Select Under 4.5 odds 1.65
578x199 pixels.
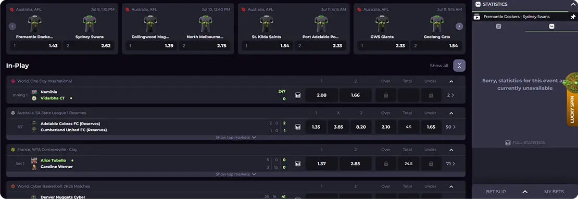coord(431,127)
